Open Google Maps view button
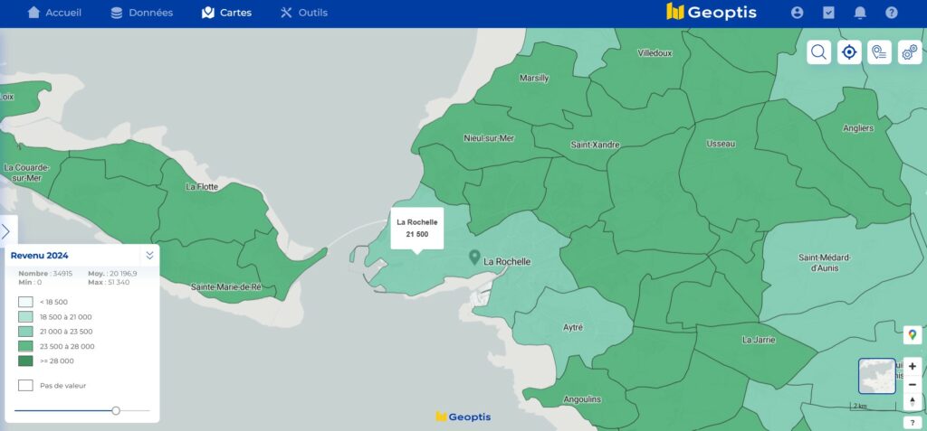This screenshot has height=431, width=927. 913,334
